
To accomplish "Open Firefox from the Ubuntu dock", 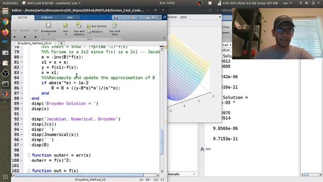I will point(6,32).
